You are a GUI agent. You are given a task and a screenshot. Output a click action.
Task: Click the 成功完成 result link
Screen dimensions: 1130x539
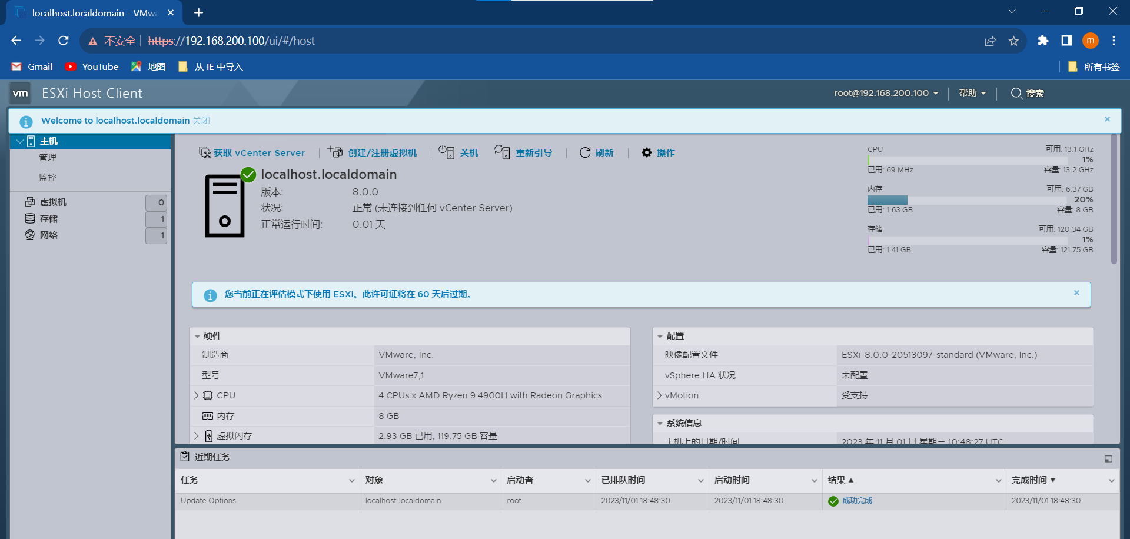857,501
